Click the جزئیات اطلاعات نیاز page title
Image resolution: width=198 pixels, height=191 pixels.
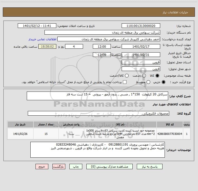pos(175,12)
